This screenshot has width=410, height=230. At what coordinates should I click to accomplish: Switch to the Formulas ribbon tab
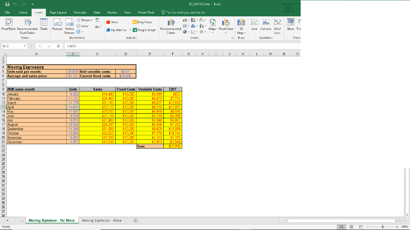[80, 12]
